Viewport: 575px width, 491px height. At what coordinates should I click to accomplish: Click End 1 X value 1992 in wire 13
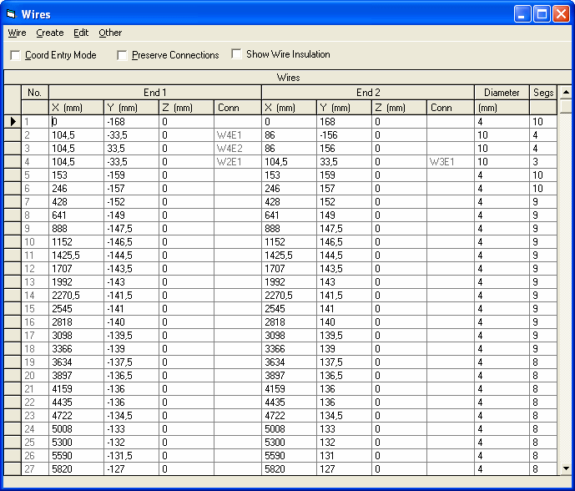[x=76, y=282]
